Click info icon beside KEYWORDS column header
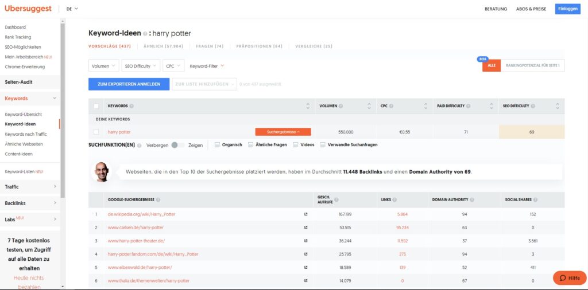Screen dimensions: 588x290 [x=131, y=106]
